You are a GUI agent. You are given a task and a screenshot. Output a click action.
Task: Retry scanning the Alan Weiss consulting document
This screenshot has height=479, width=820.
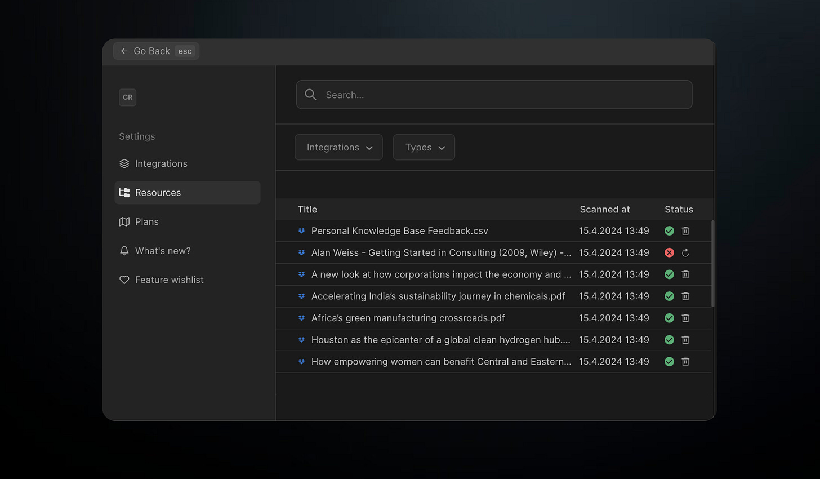[x=685, y=252]
